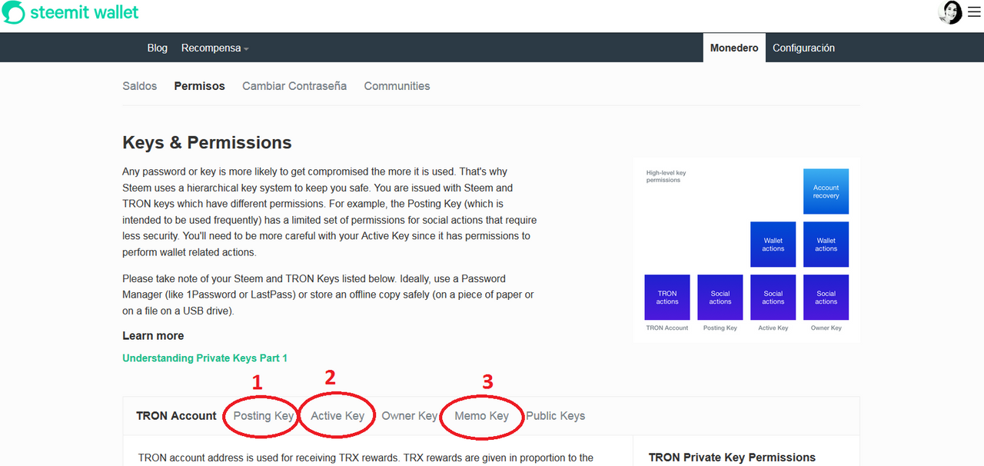Click the TRON actions box in the diagram
The image size is (984, 466).
coord(667,298)
